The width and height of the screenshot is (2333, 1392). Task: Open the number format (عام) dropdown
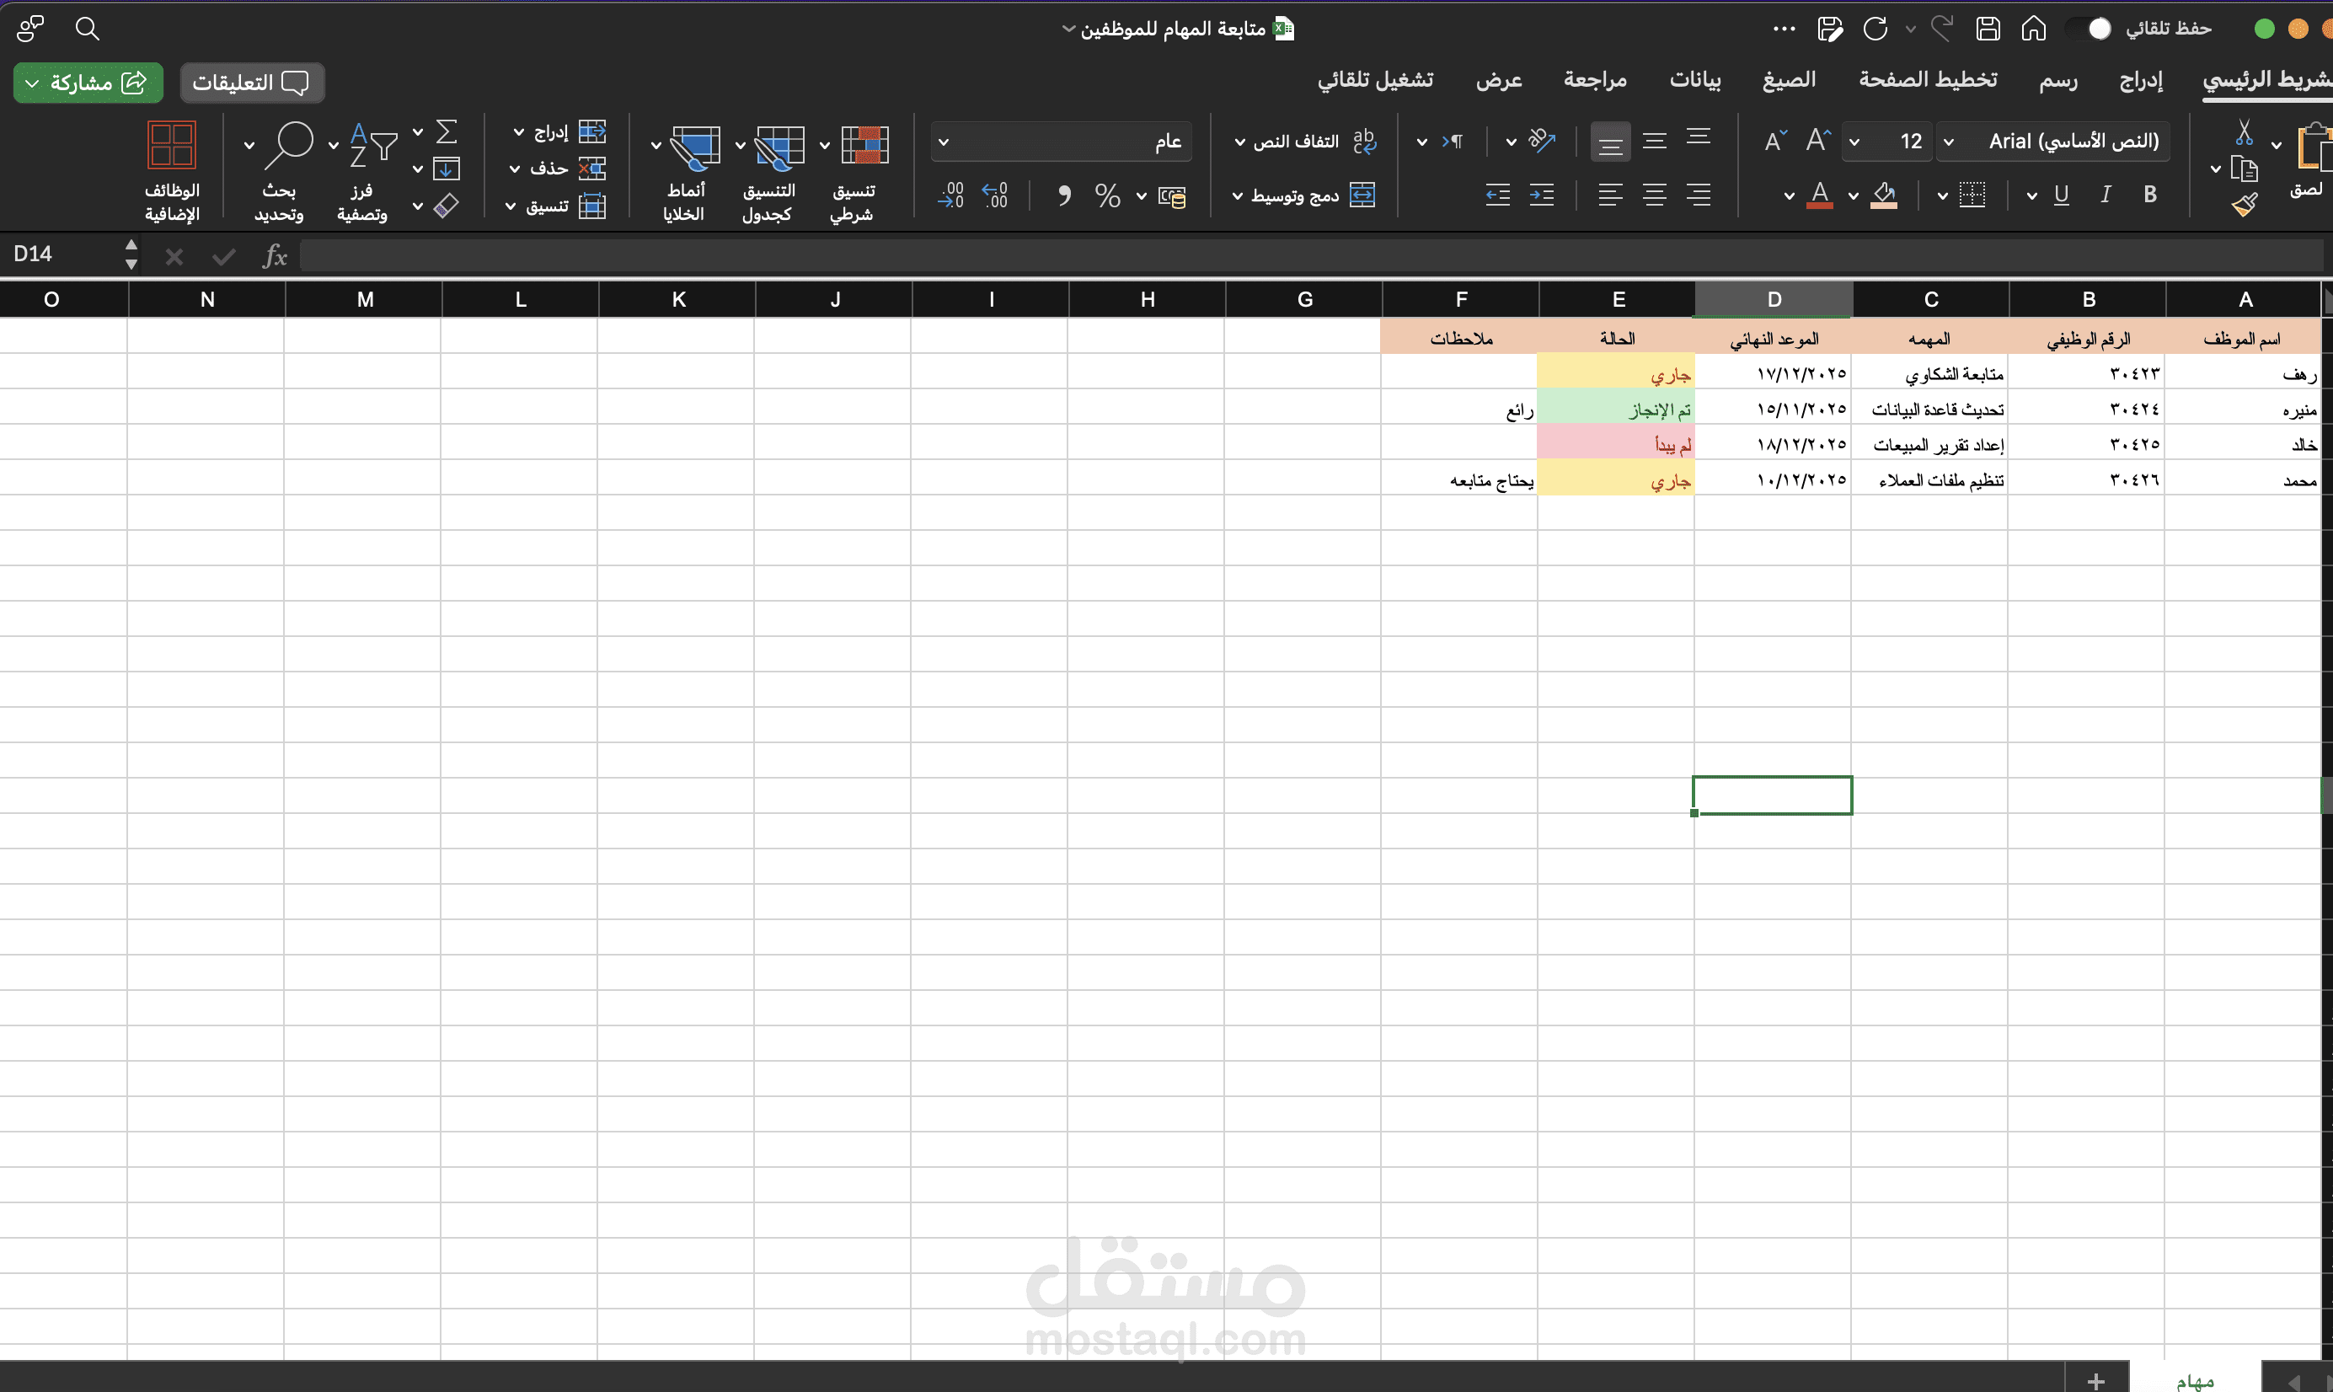click(x=1062, y=142)
